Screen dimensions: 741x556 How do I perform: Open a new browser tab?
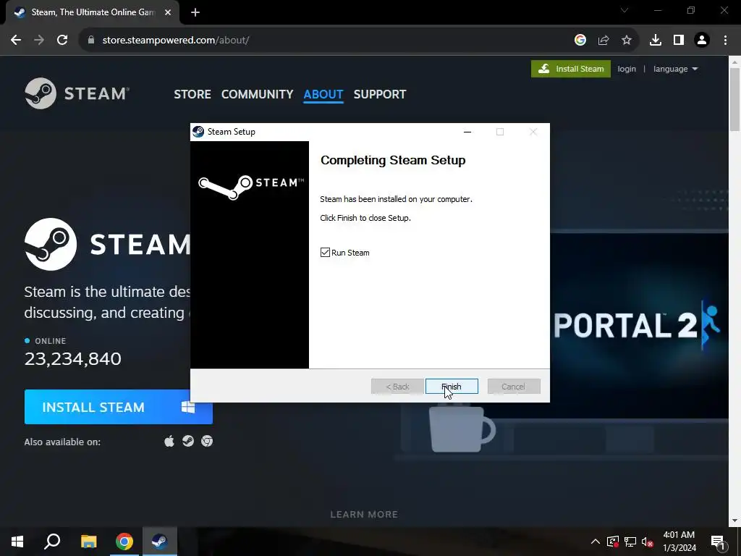coord(195,13)
